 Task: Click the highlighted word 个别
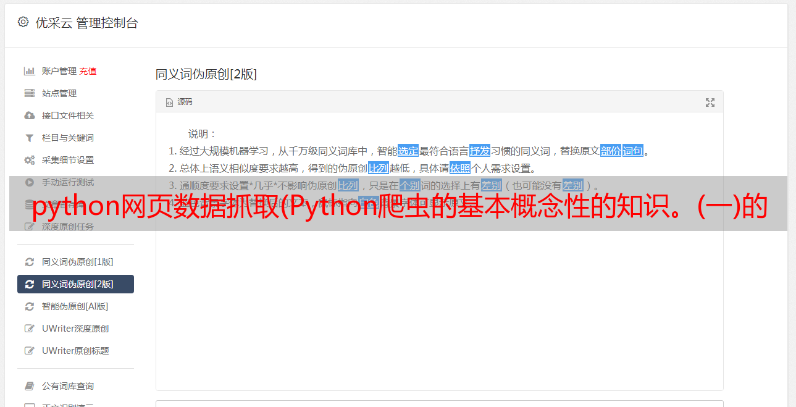click(x=410, y=185)
